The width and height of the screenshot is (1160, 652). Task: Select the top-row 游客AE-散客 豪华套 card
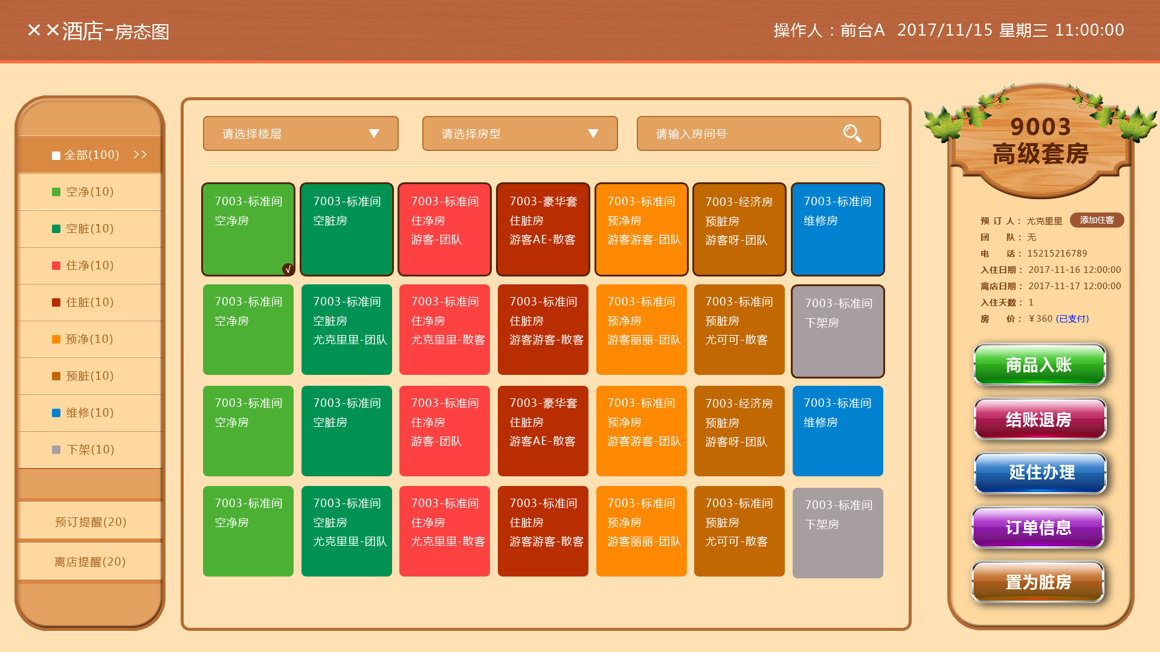tap(543, 229)
